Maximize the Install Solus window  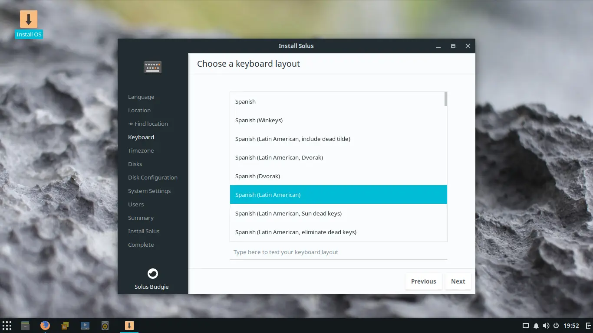point(453,46)
